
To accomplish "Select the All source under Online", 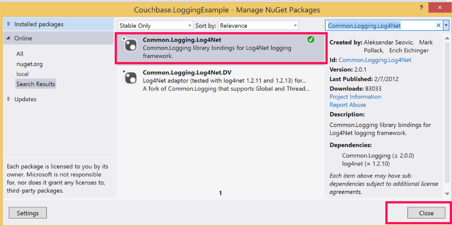I will [x=20, y=54].
